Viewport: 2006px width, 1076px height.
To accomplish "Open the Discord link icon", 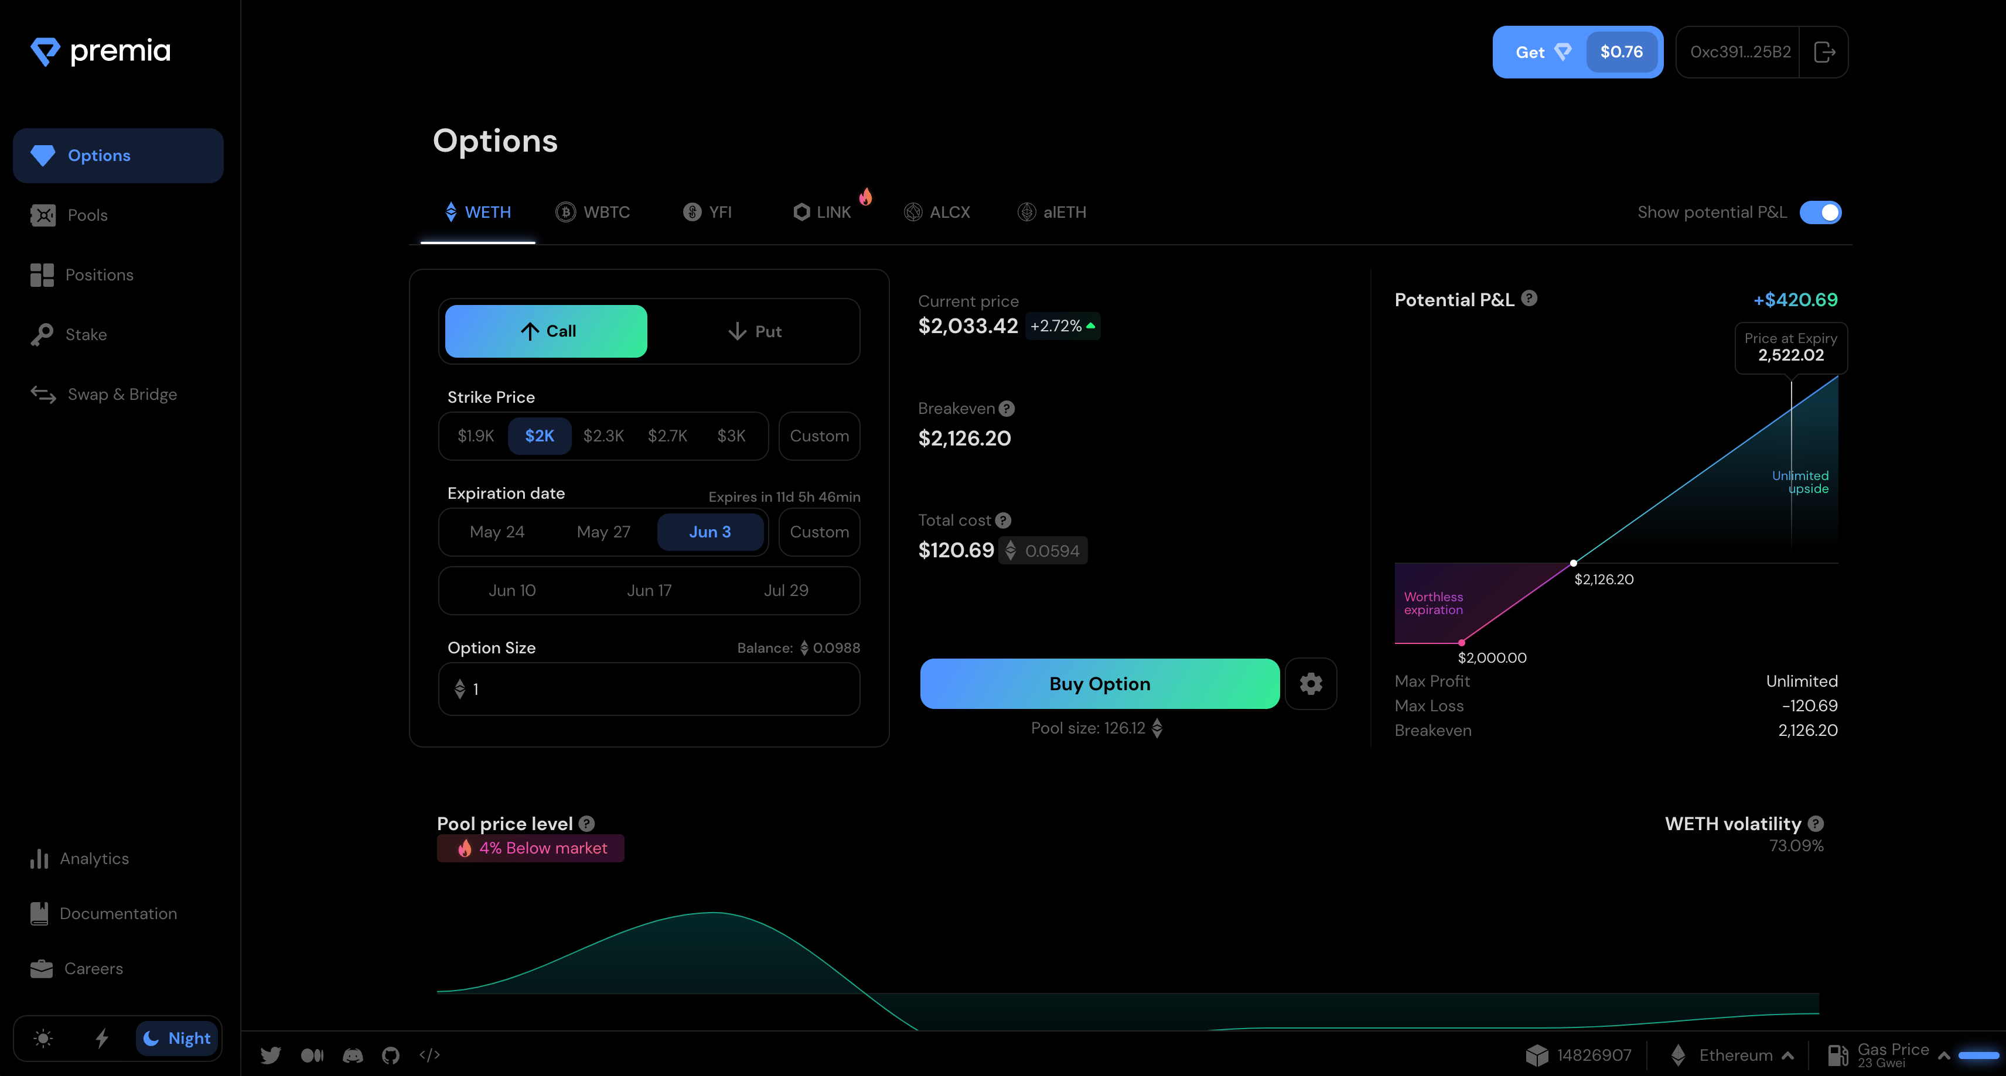I will 353,1055.
